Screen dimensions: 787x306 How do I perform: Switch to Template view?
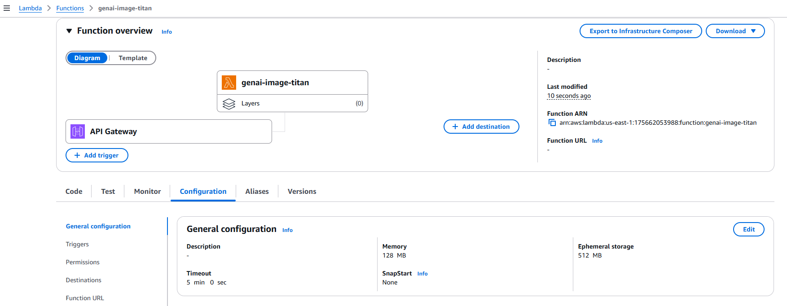tap(133, 58)
